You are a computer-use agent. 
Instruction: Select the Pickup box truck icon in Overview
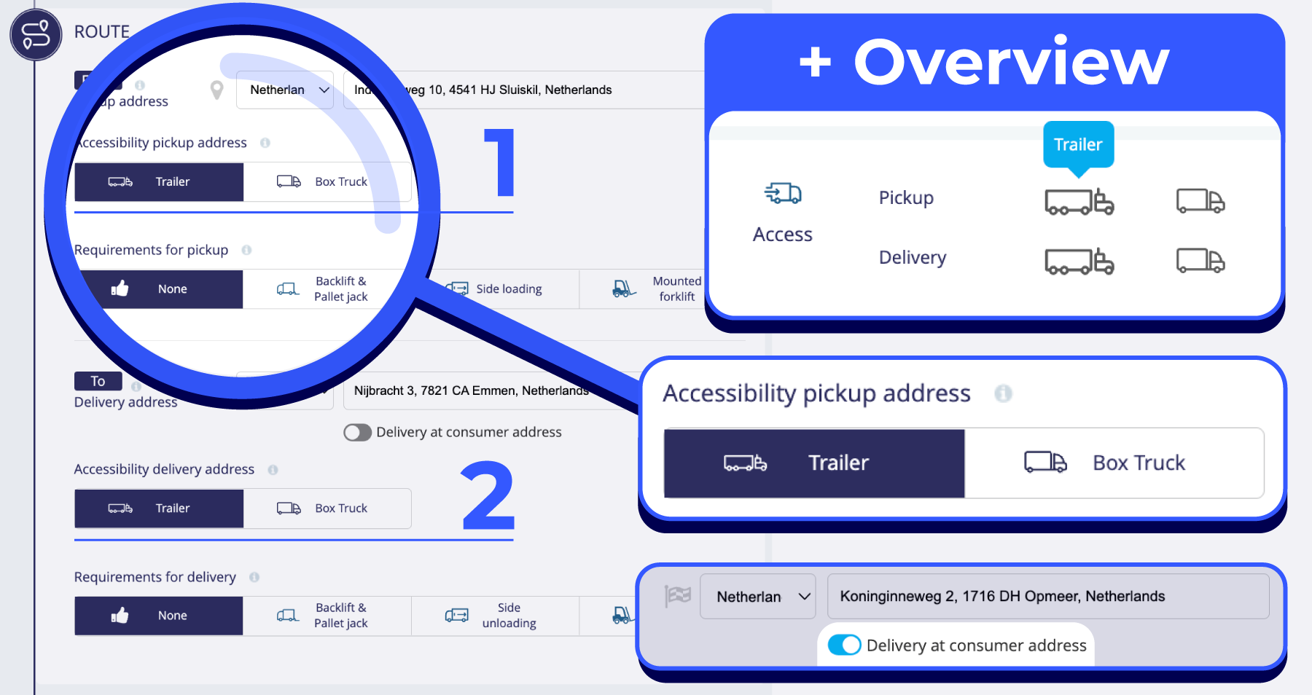point(1200,200)
